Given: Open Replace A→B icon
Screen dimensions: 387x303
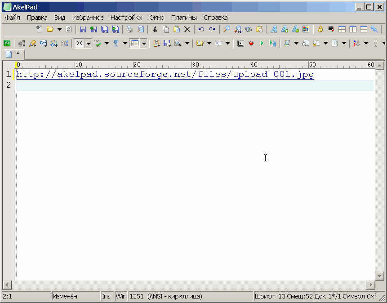Looking at the screenshot, I should coord(238,29).
